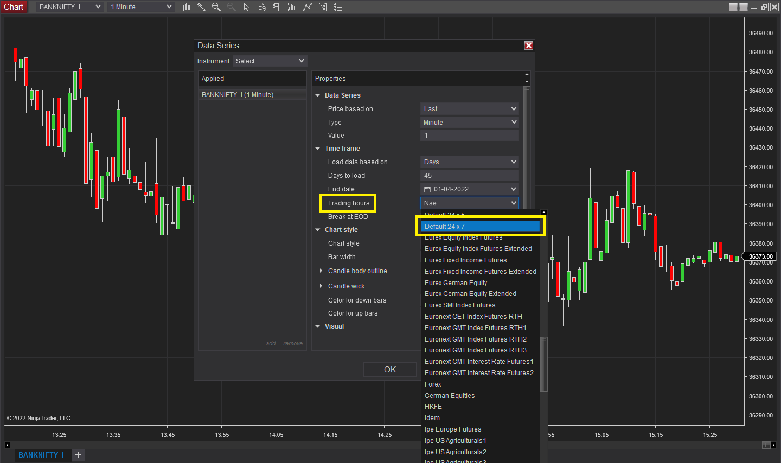Viewport: 781px width, 463px height.
Task: Select Euronext GMT Interest Rate Futures1
Action: click(481, 362)
